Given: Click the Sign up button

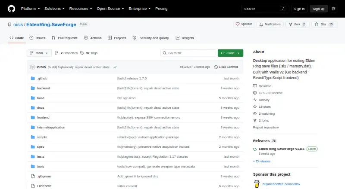Looking at the screenshot, I should (x=319, y=9).
